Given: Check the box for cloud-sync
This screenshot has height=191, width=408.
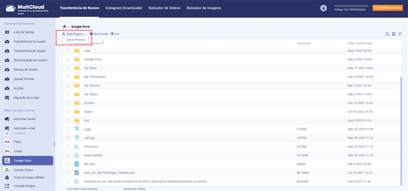Looking at the screenshot, I should pyautogui.click(x=68, y=147).
